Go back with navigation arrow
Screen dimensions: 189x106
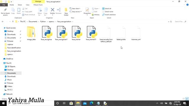3,21
